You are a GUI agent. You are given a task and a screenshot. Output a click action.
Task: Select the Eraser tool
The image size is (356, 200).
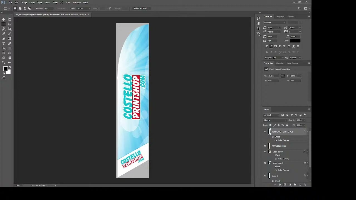pos(4,39)
